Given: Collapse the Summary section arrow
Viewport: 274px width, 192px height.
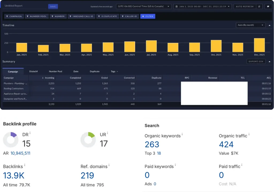Looking at the screenshot, I should click(x=269, y=62).
